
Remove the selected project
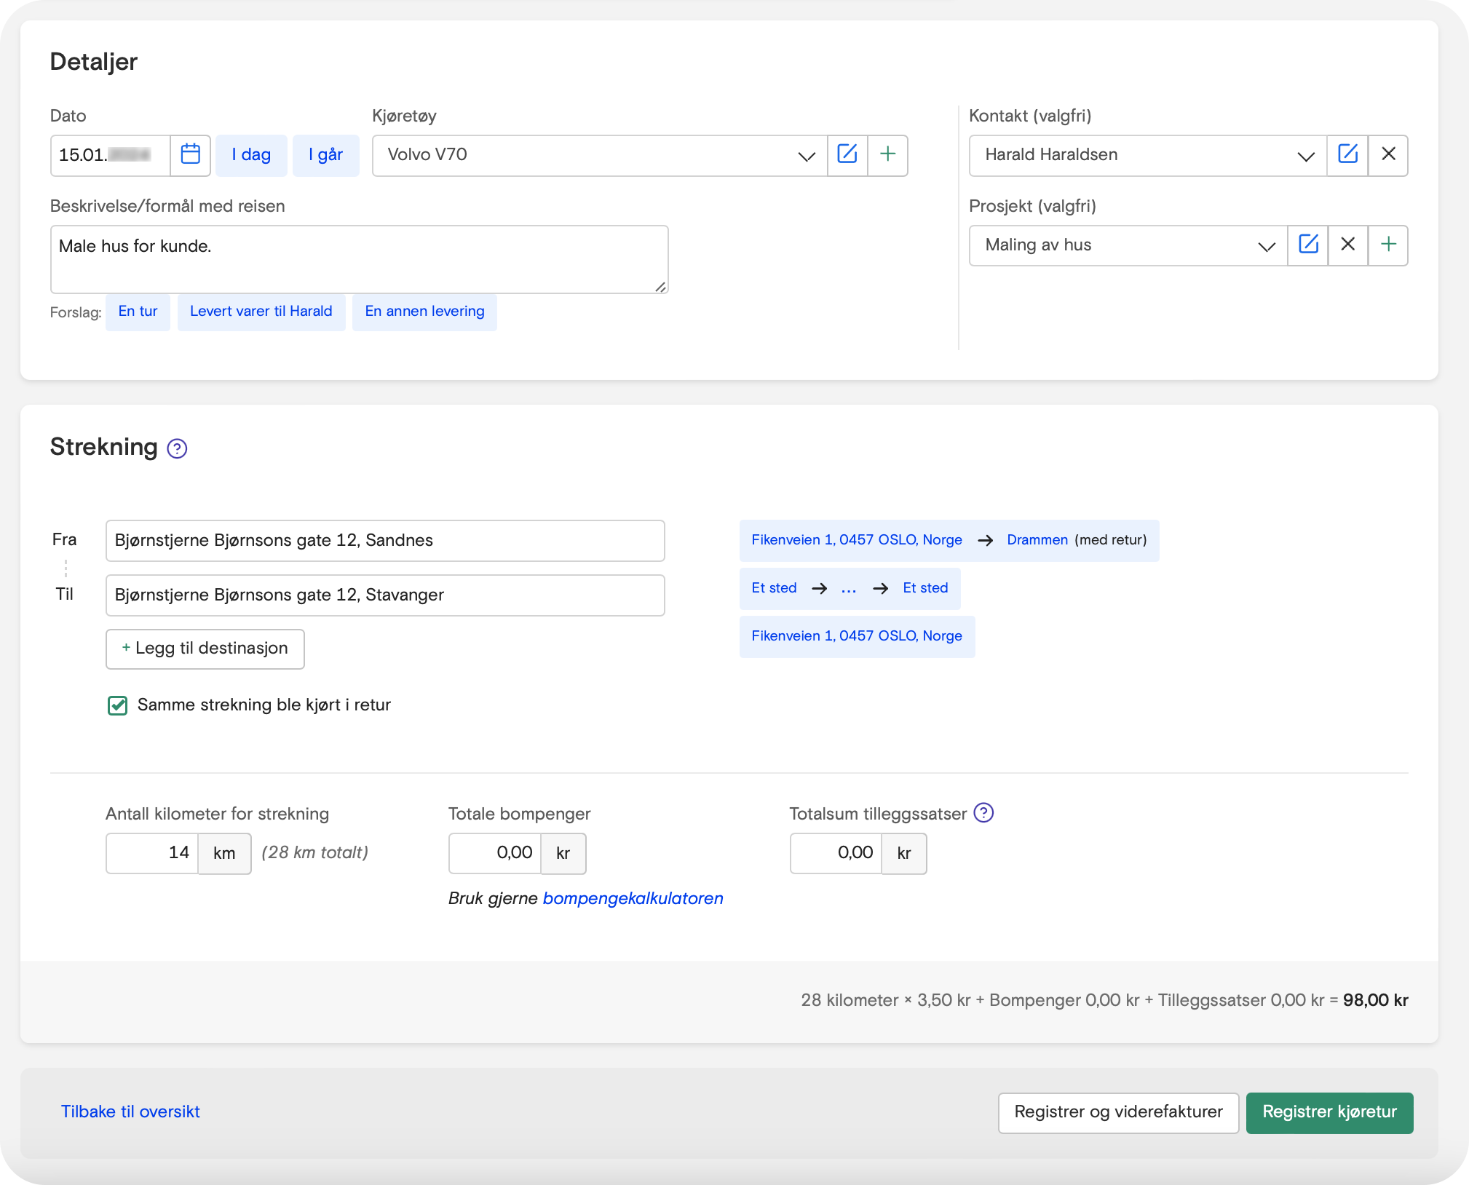[1347, 245]
